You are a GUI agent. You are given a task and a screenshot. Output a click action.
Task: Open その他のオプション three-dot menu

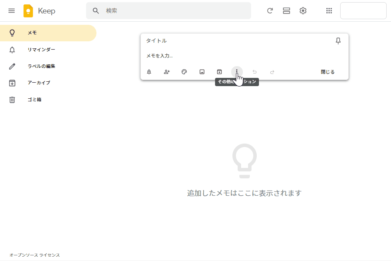pos(237,72)
